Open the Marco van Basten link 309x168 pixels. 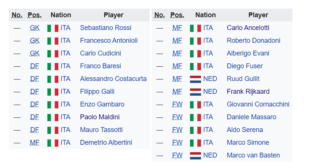click(253, 155)
